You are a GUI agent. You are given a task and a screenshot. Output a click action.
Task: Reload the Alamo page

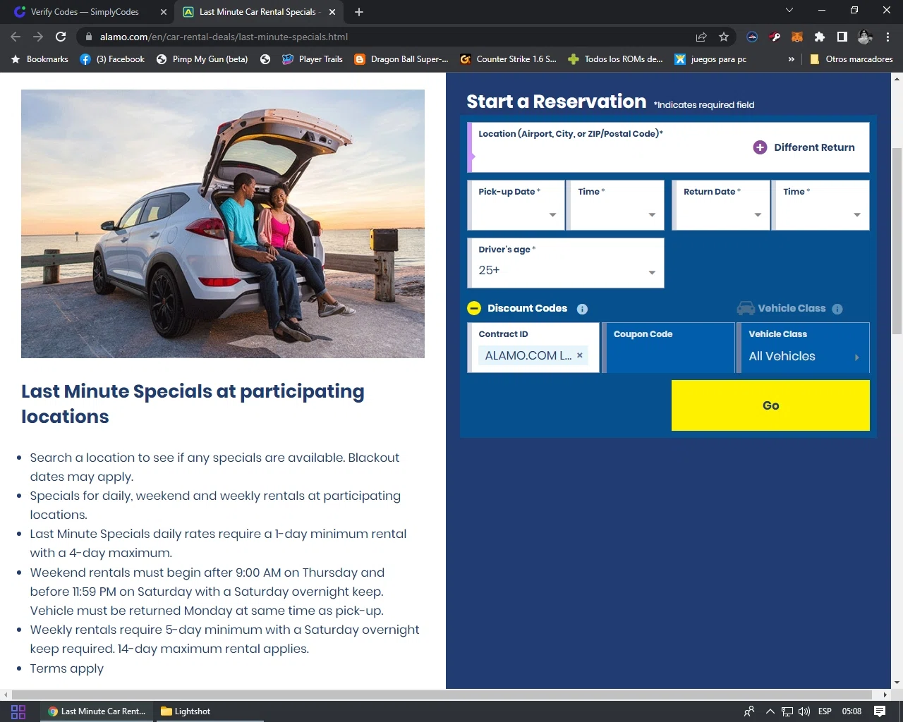(61, 37)
